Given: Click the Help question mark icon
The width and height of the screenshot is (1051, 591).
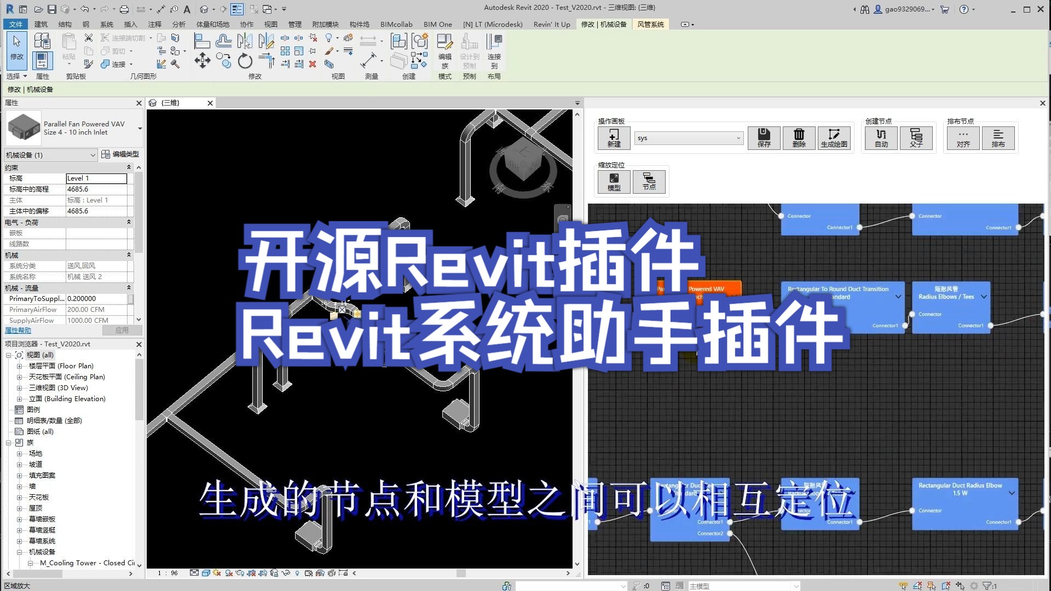Looking at the screenshot, I should 964,9.
